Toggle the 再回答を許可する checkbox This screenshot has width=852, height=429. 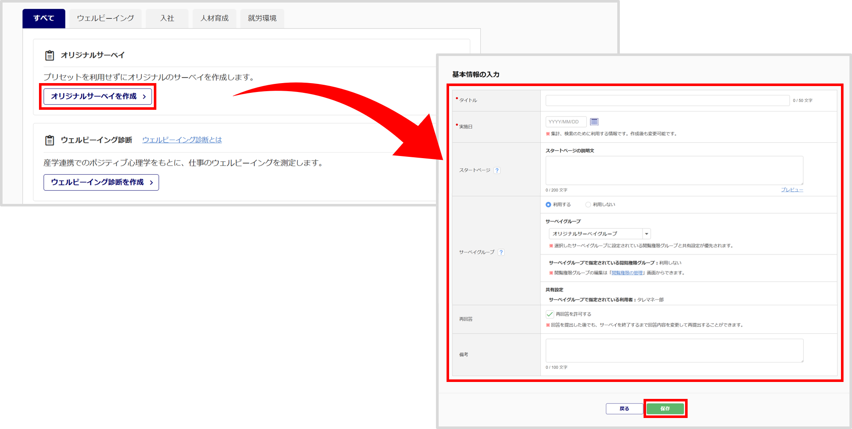(x=550, y=314)
